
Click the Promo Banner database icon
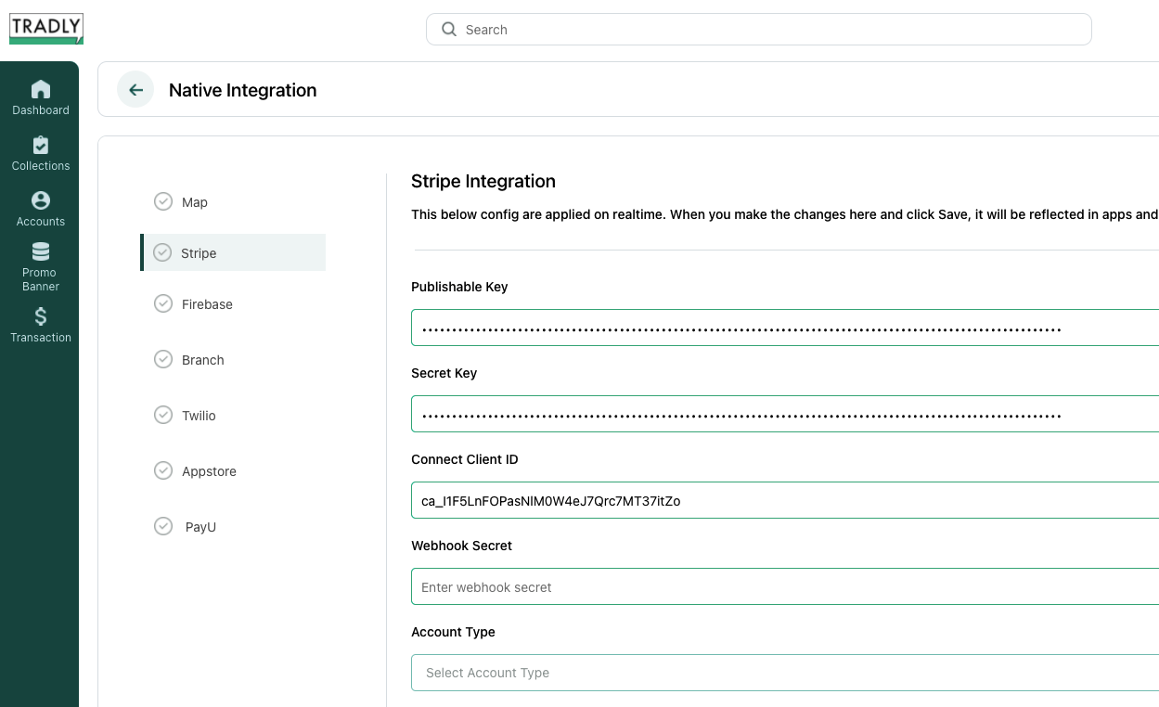[x=41, y=252]
